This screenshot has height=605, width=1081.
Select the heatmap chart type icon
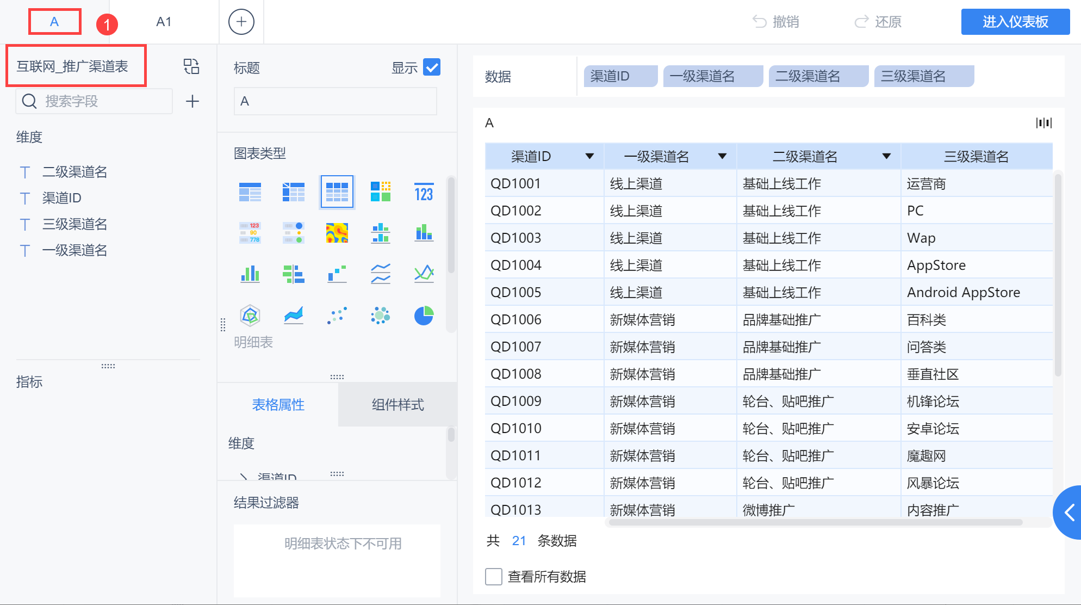pos(337,233)
